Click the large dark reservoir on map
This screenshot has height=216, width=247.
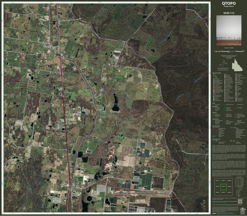pyautogui.click(x=115, y=103)
